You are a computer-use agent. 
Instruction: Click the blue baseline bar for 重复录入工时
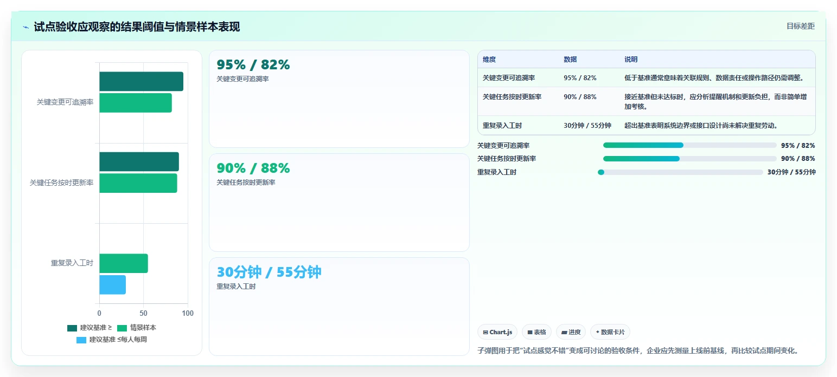(112, 285)
